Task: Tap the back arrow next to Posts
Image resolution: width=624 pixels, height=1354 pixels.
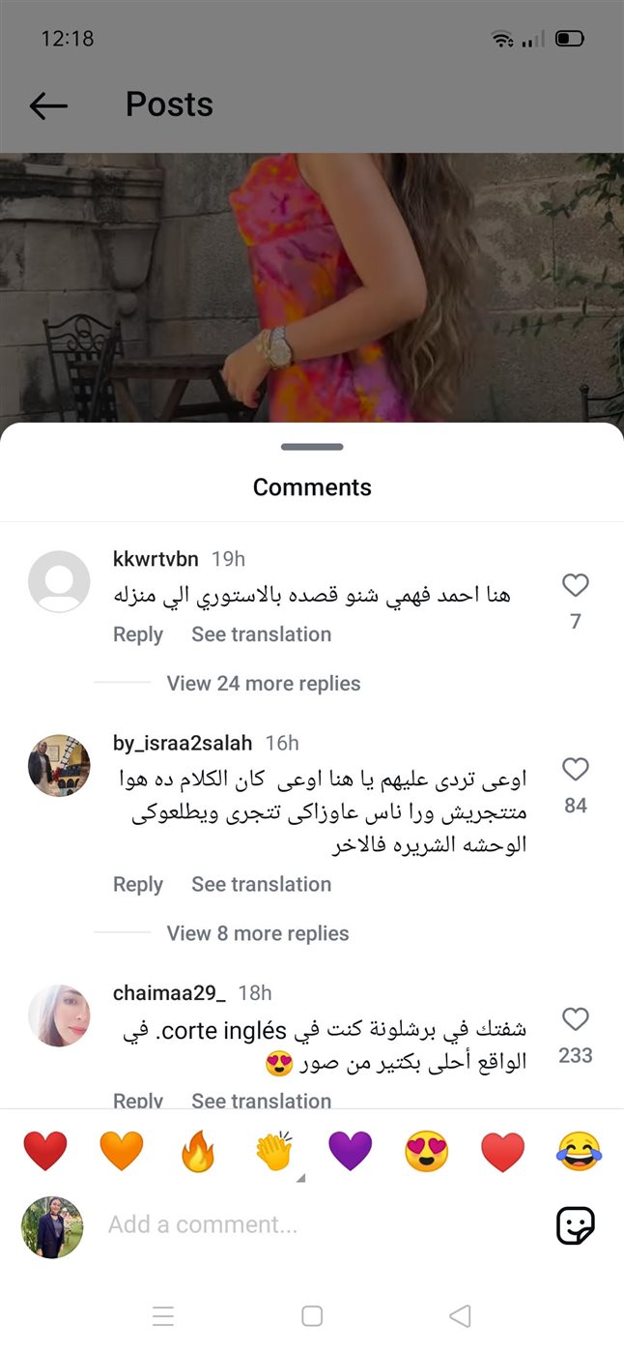Action: pyautogui.click(x=48, y=105)
